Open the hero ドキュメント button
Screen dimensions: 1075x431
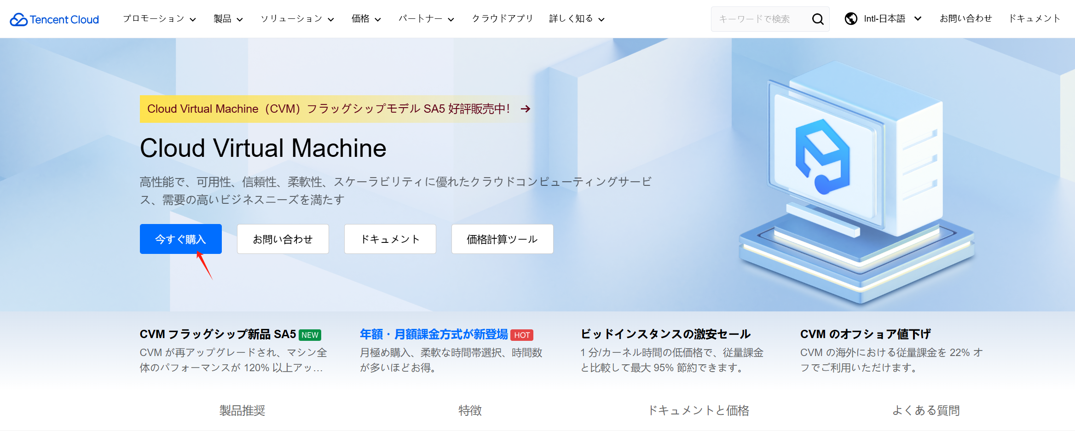pos(390,239)
